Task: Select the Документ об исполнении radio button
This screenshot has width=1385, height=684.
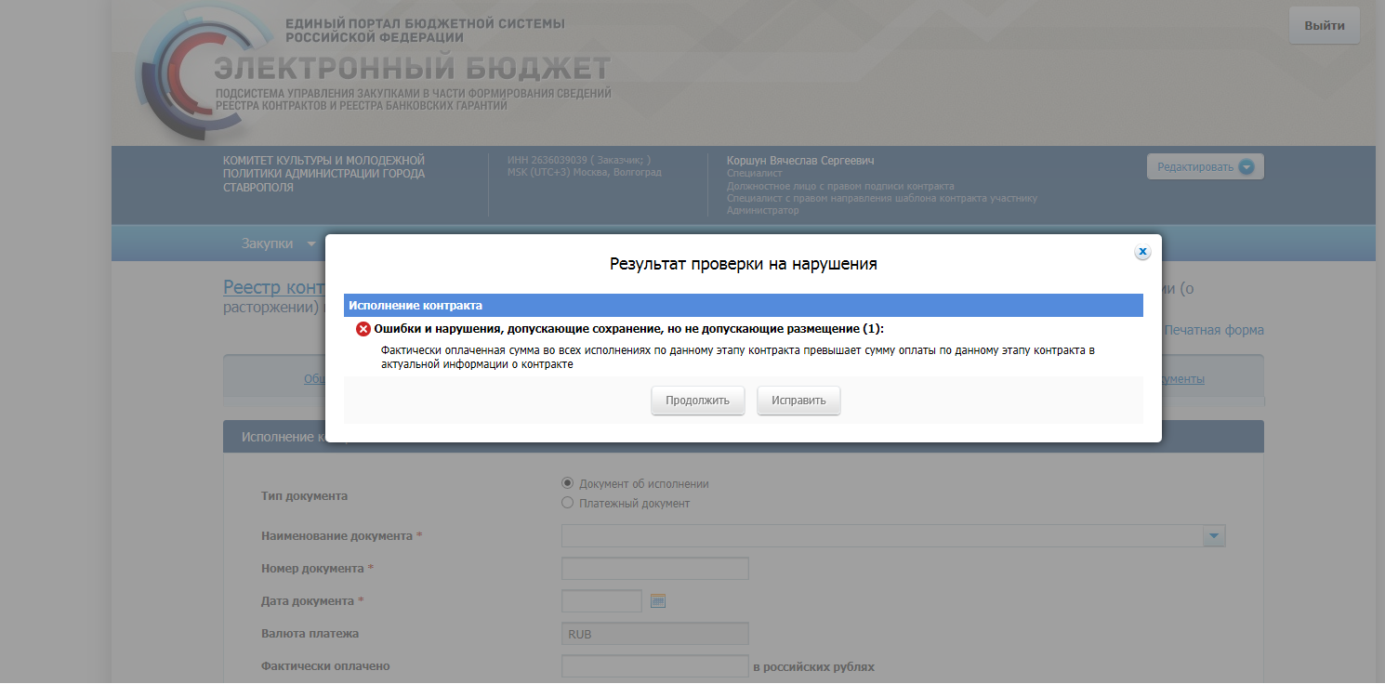Action: coord(568,483)
